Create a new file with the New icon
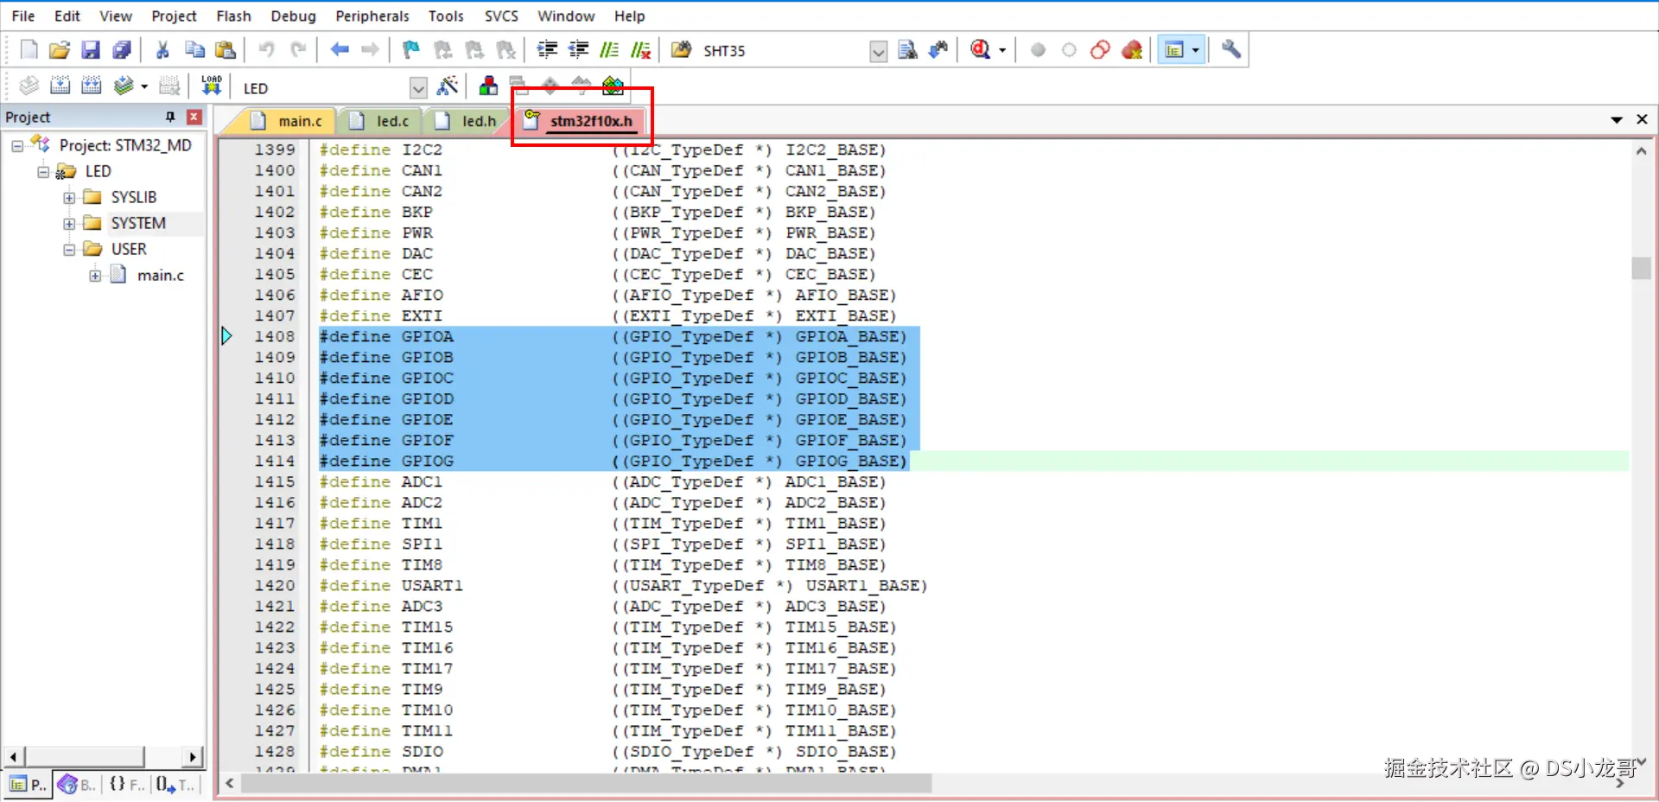Viewport: 1659px width, 802px height. tap(29, 50)
